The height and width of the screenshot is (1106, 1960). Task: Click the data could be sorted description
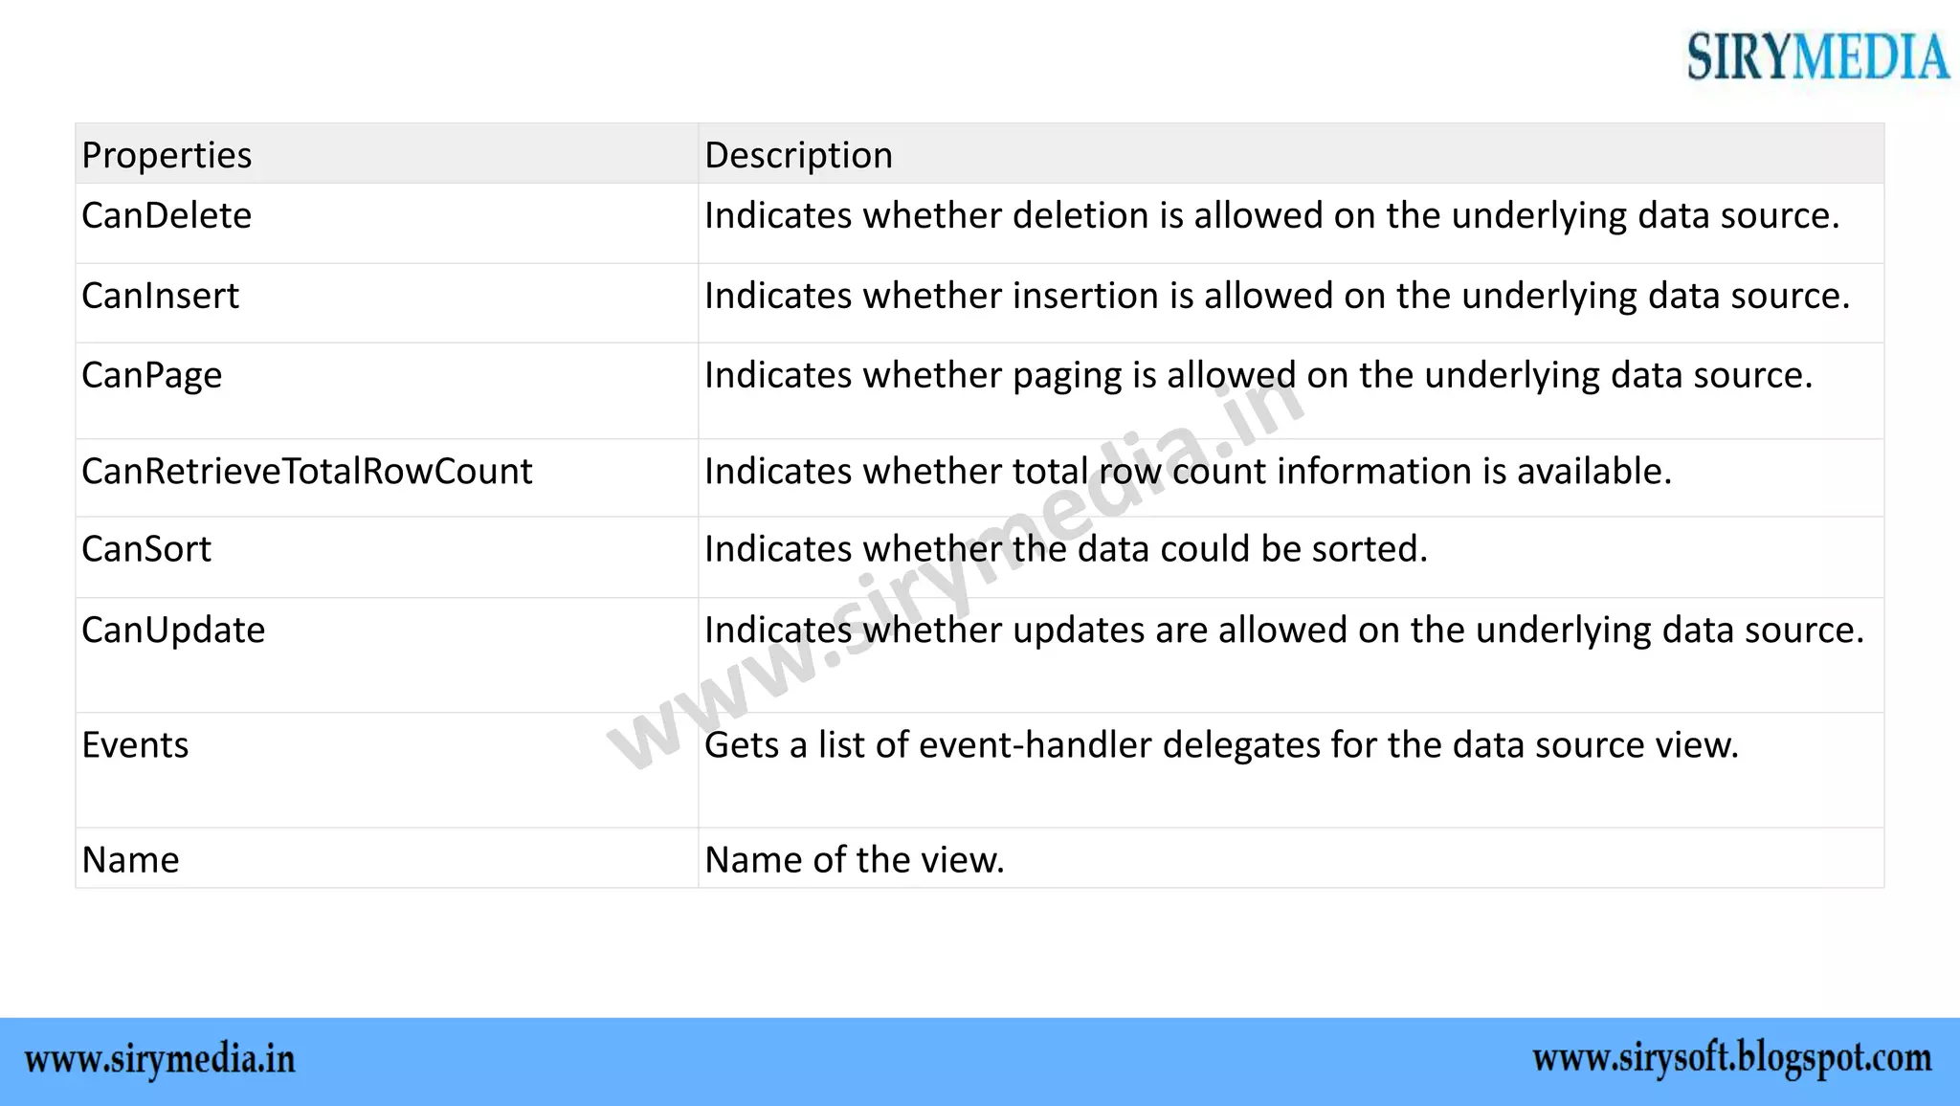[x=1065, y=549]
